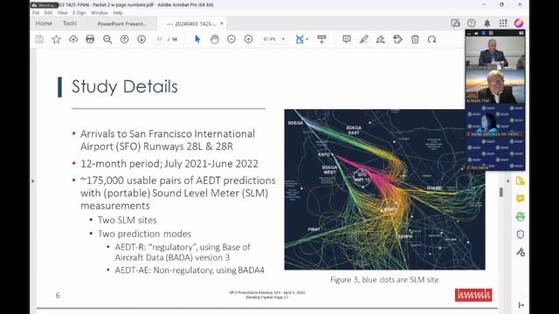559x314 pixels.
Task: Open the apps grid launcher
Action: click(503, 24)
